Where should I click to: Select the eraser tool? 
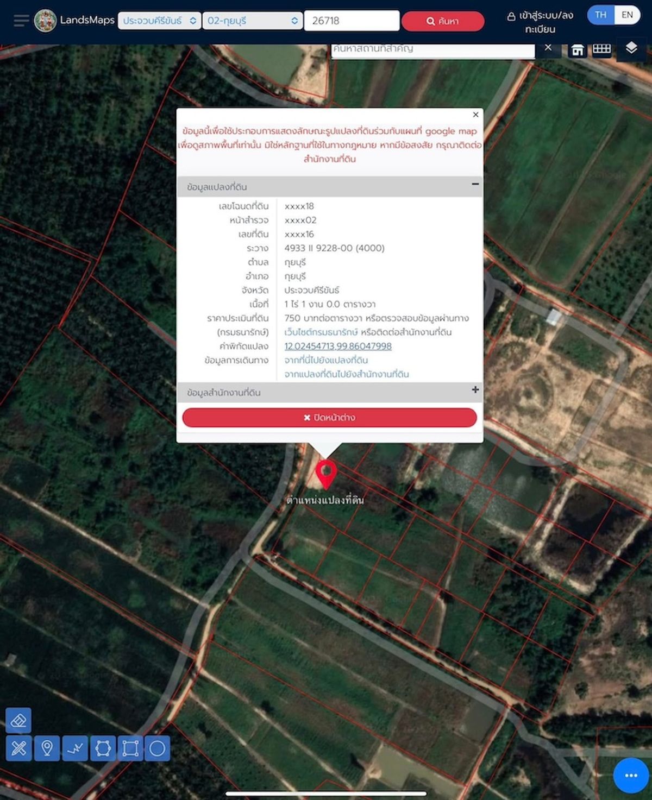[x=18, y=721]
